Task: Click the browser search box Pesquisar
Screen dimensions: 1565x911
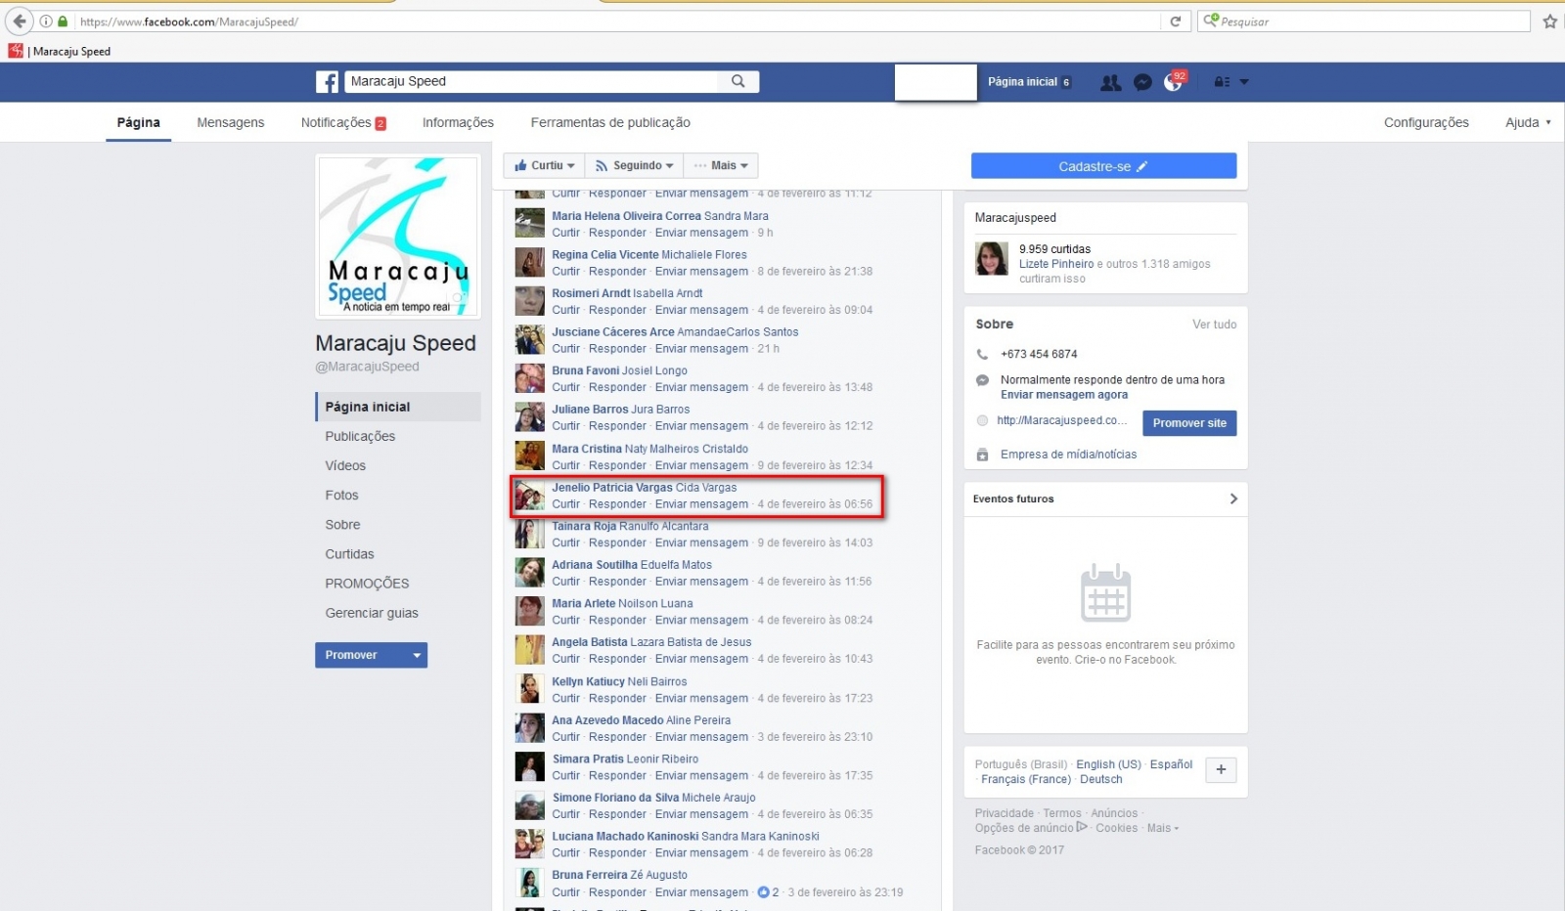Action: pos(1364,22)
